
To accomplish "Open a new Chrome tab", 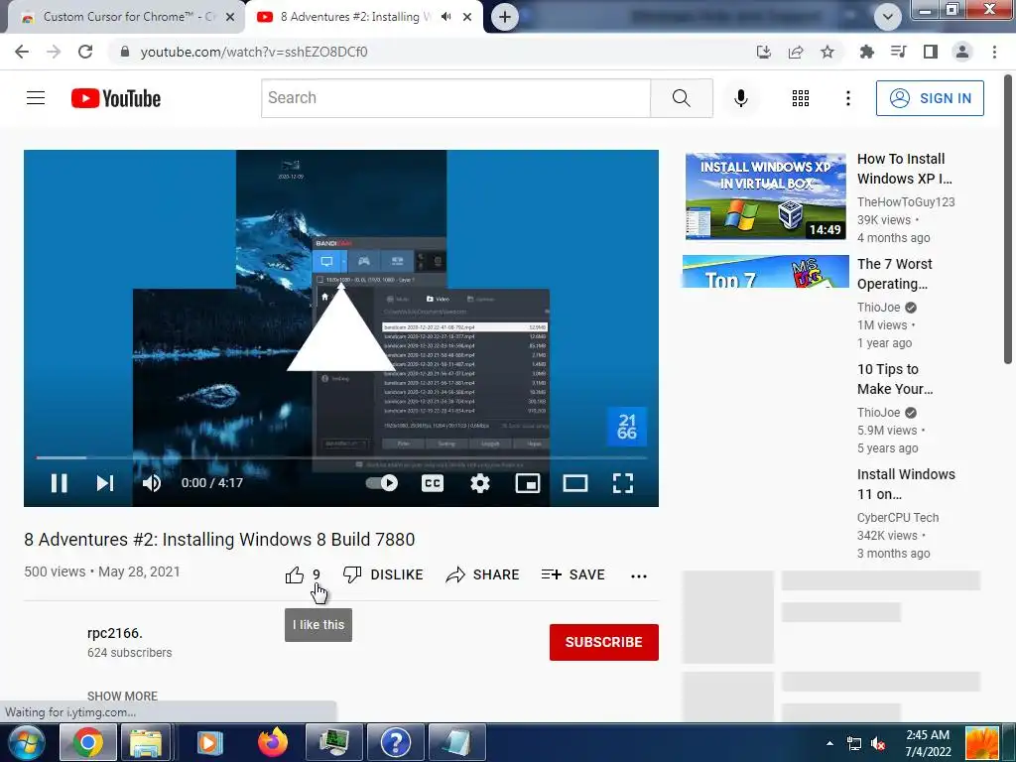I will (x=505, y=17).
